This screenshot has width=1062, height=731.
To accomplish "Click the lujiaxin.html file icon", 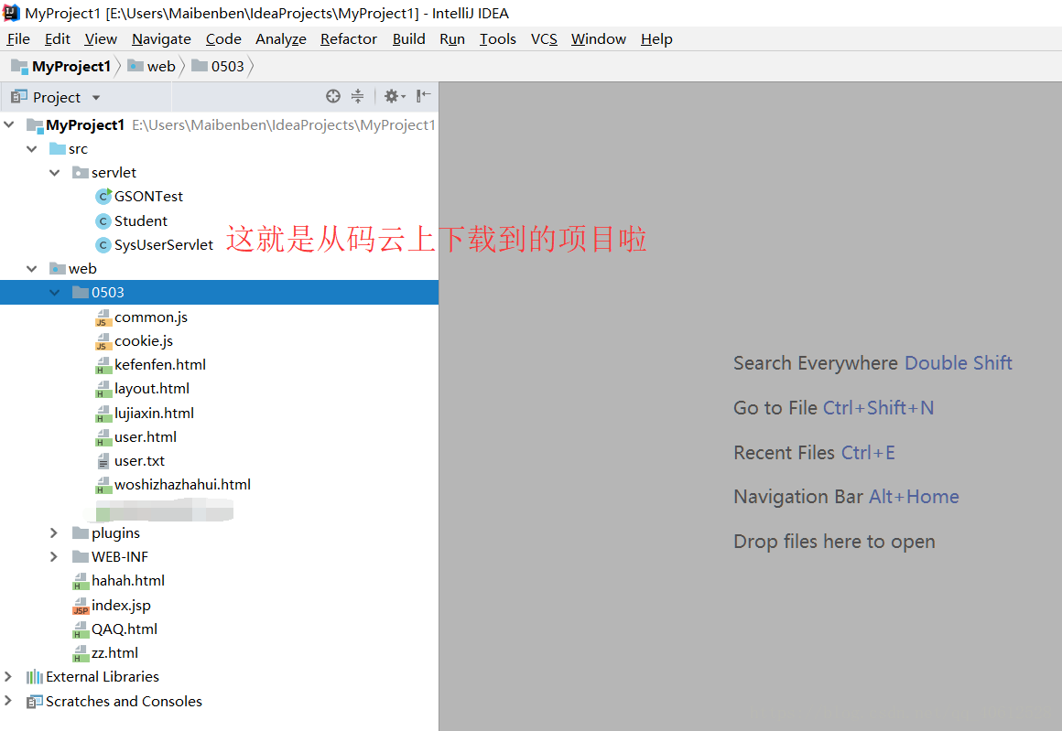I will pyautogui.click(x=103, y=414).
